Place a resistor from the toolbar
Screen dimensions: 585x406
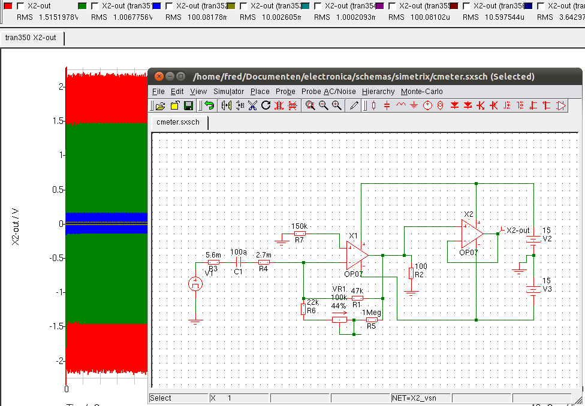(x=373, y=106)
